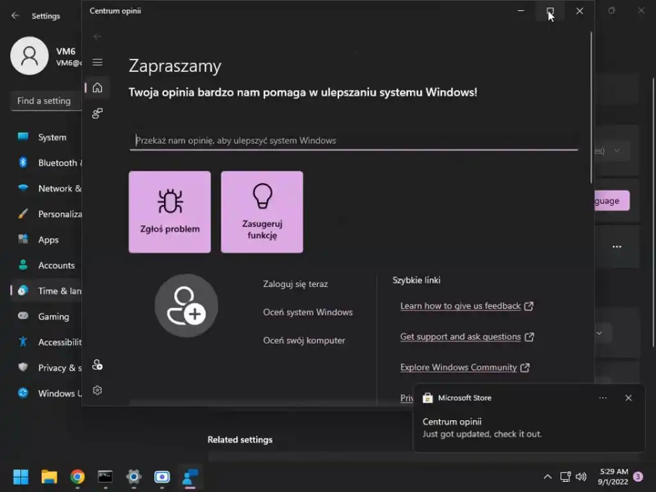Open the Windows Start menu

20,477
